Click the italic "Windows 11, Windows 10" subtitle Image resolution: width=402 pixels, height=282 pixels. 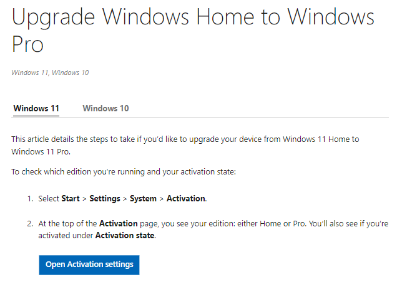pos(50,73)
